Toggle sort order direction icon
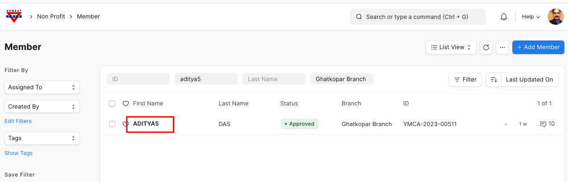Image resolution: width=568 pixels, height=182 pixels. (x=493, y=80)
